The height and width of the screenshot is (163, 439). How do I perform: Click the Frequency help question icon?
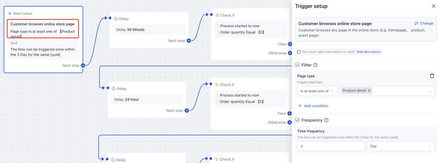326,120
